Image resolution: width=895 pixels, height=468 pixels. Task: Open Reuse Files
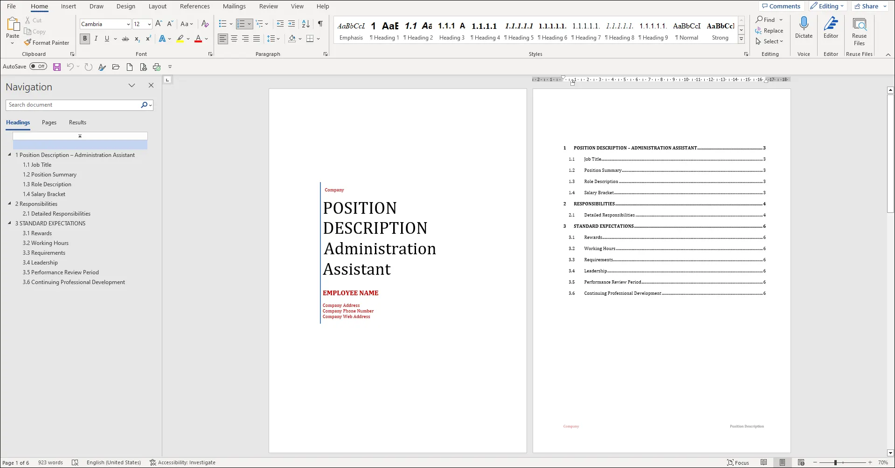859,32
